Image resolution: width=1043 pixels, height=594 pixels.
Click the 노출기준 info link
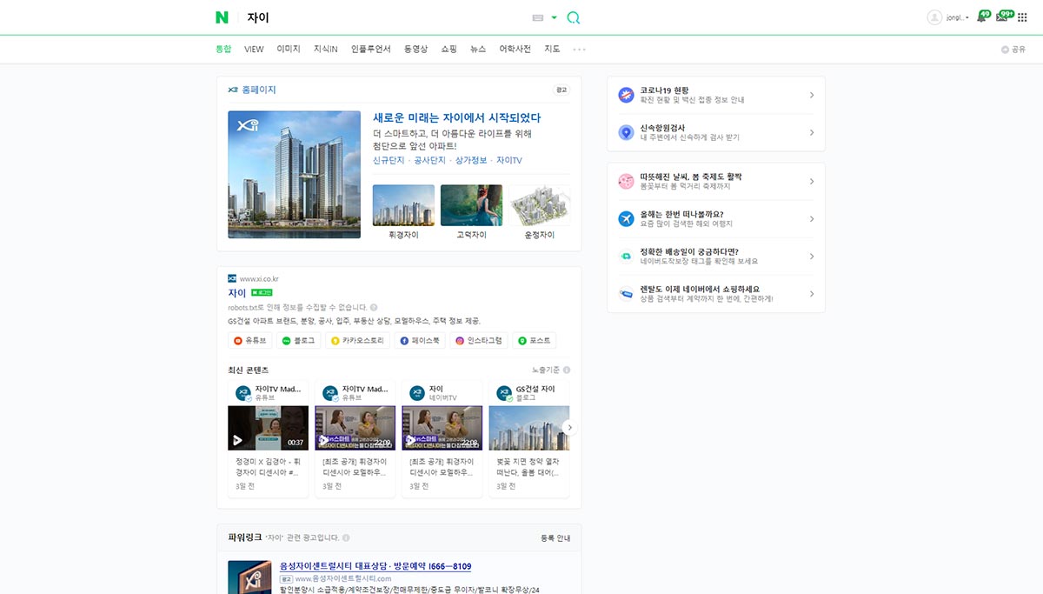click(551, 370)
